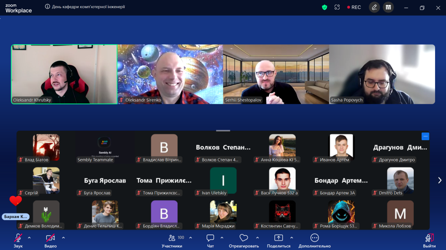Click the screen capture icon near REC
This screenshot has width=446, height=250.
(x=337, y=7)
